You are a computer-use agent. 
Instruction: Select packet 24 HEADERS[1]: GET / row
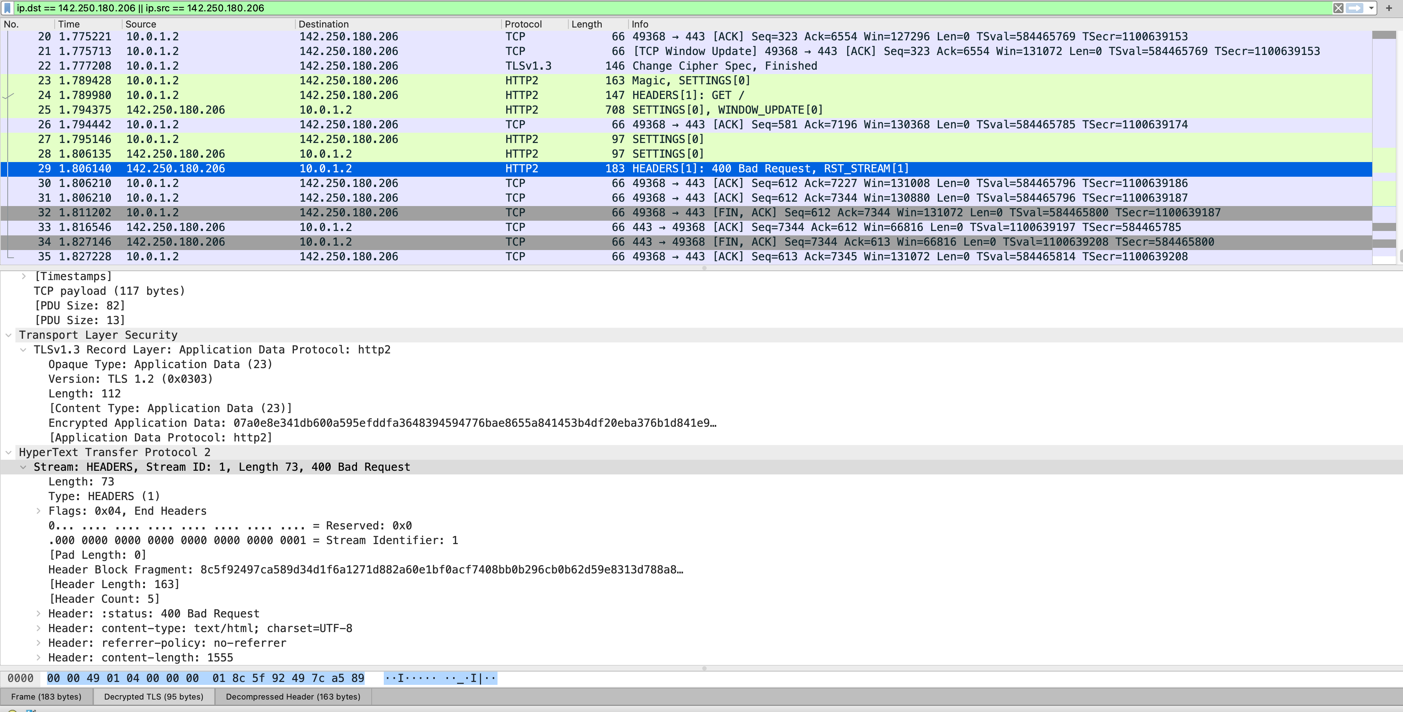(686, 95)
